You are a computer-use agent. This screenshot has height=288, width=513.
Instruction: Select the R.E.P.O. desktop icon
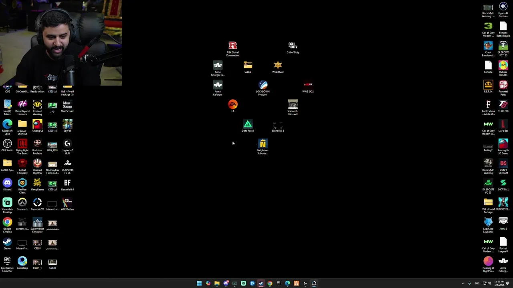(488, 87)
